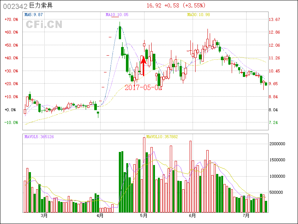Click the red upward arrow marker

point(143,65)
